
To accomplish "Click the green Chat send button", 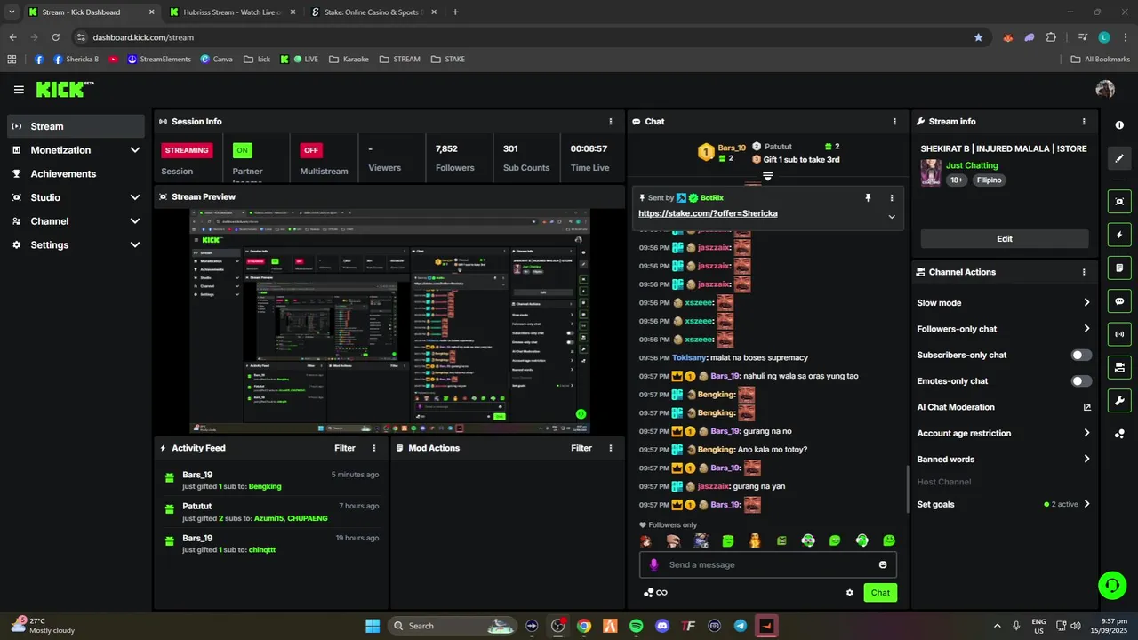I will click(x=880, y=593).
